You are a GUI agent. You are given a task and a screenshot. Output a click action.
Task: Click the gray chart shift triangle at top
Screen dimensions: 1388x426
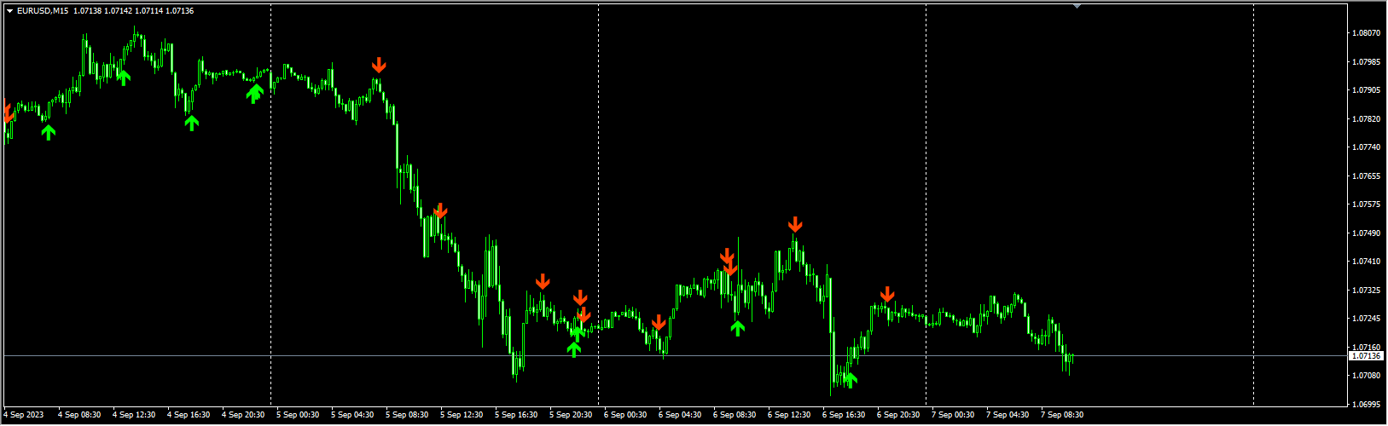pyautogui.click(x=1077, y=6)
